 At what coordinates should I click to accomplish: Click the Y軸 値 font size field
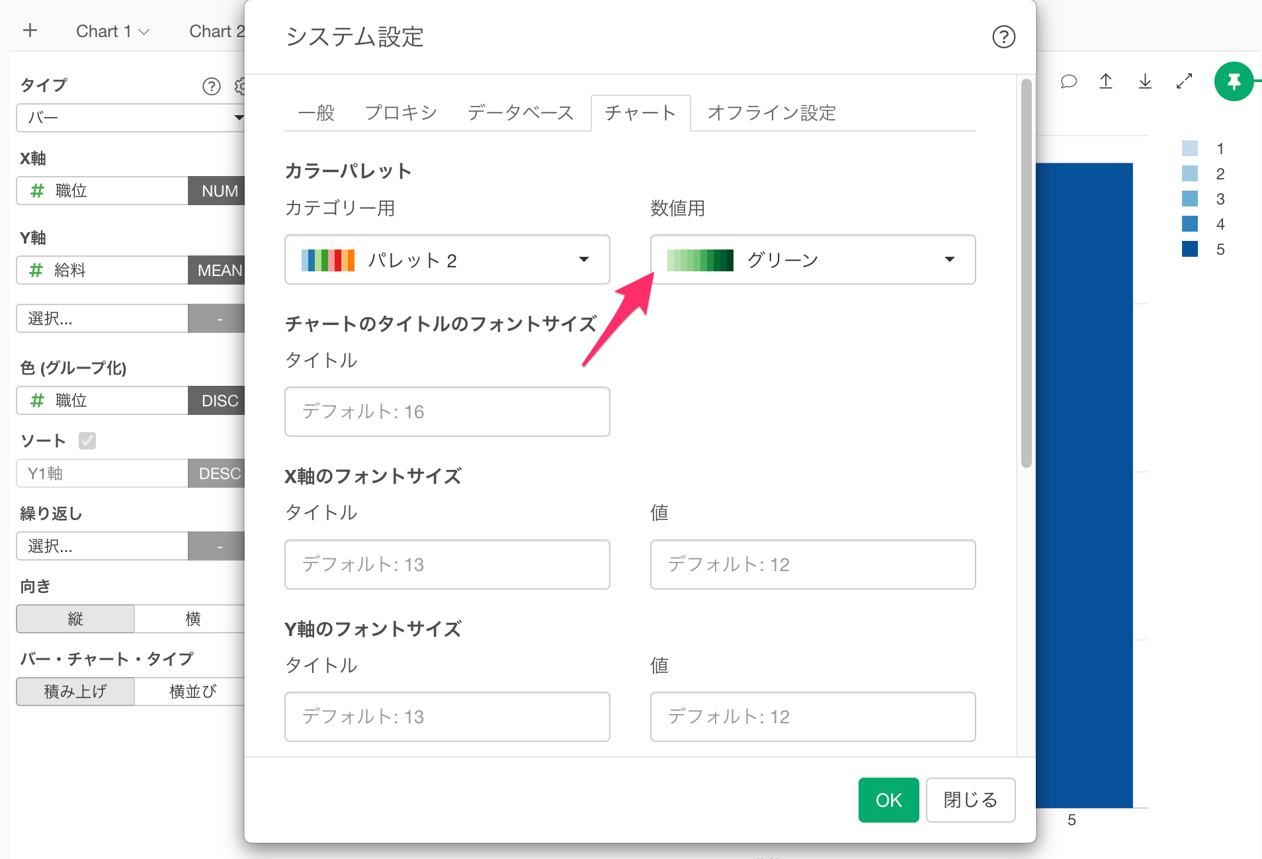(813, 717)
